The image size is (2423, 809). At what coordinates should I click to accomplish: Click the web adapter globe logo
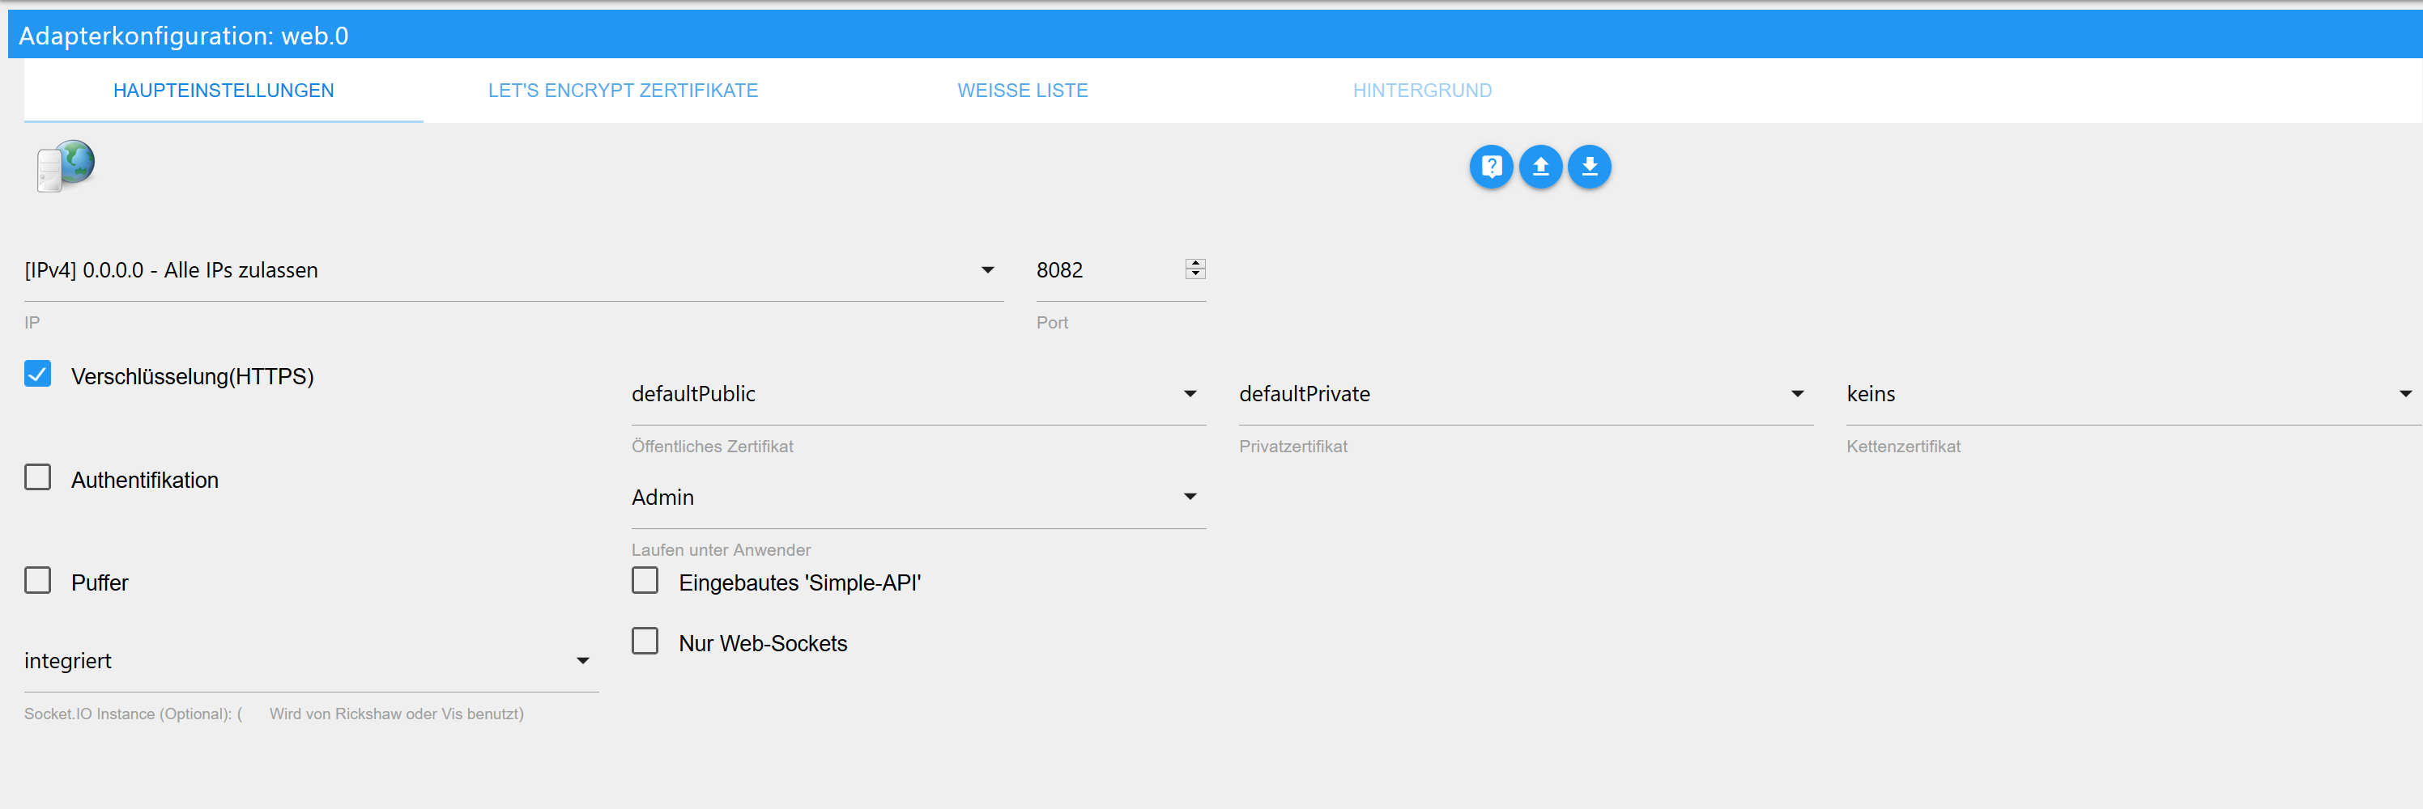[66, 167]
